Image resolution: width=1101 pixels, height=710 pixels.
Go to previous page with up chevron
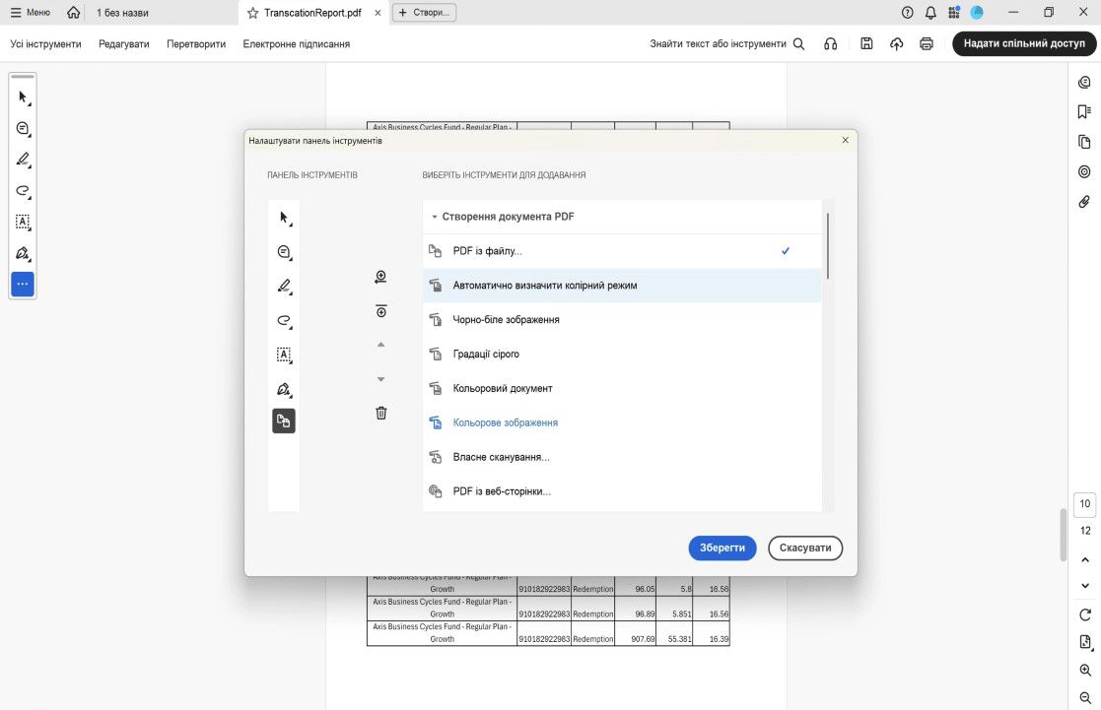click(x=1085, y=560)
